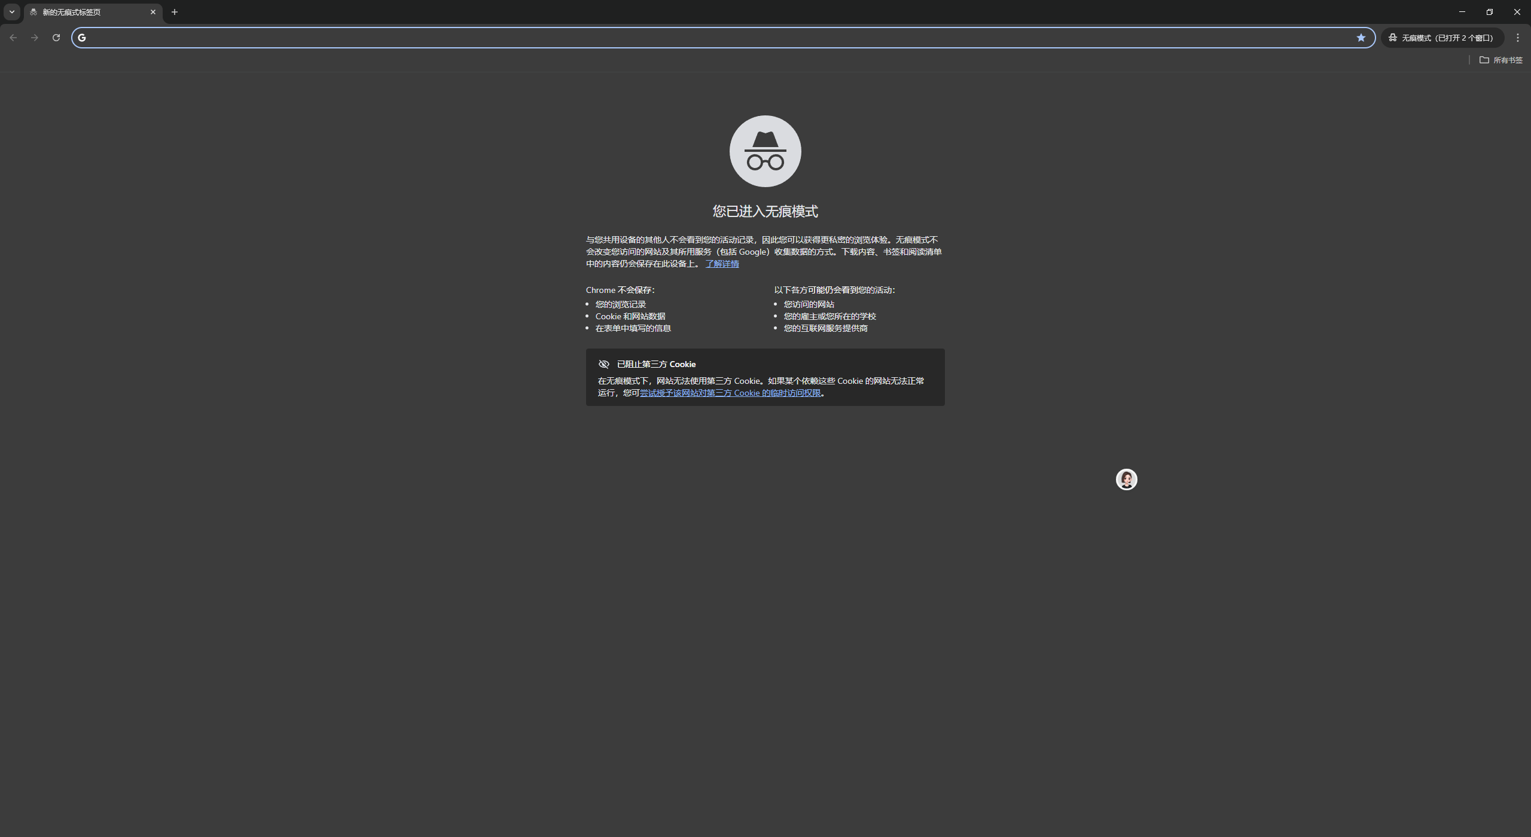Image resolution: width=1531 pixels, height=837 pixels.
Task: Click the bookmark star icon
Action: (1361, 38)
